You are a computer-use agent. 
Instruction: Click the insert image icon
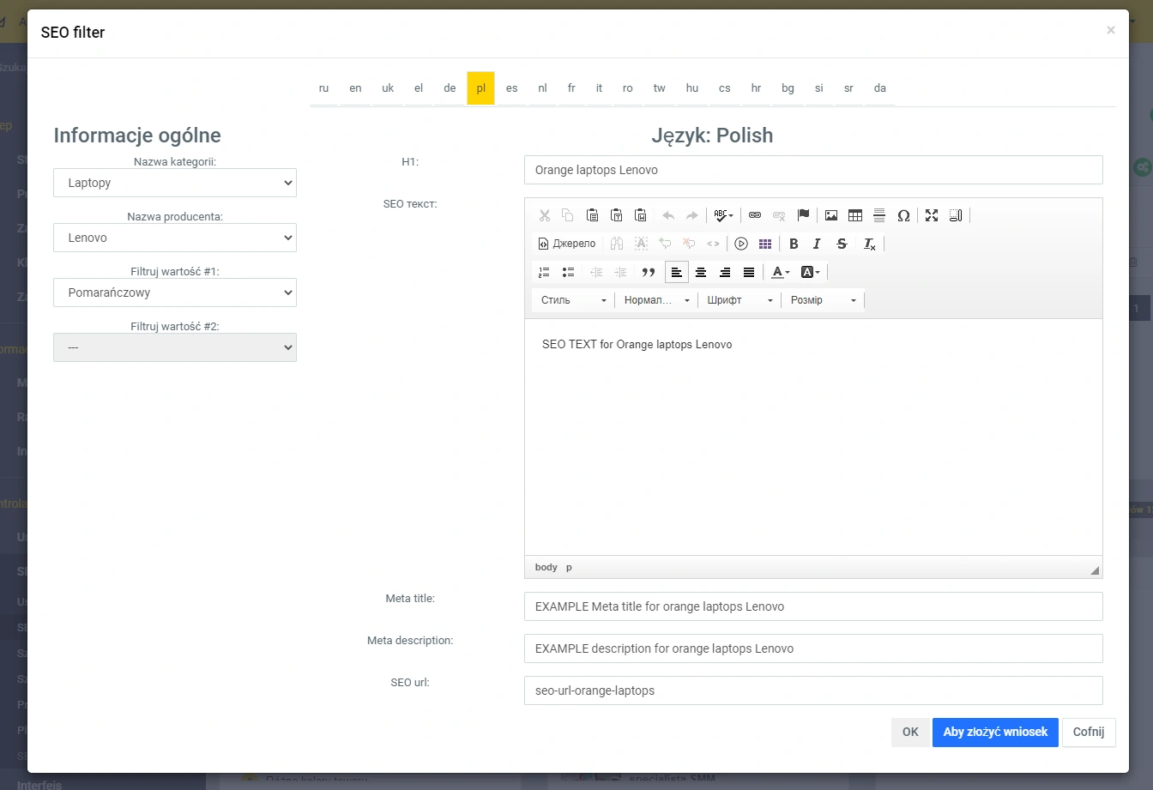pos(830,215)
